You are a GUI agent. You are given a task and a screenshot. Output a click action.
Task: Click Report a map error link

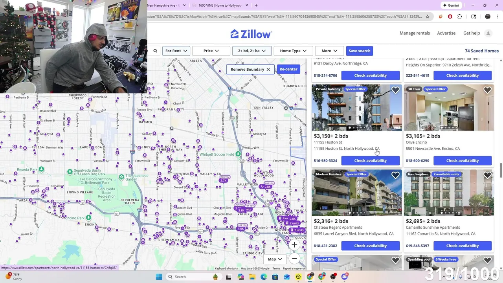[294, 268]
